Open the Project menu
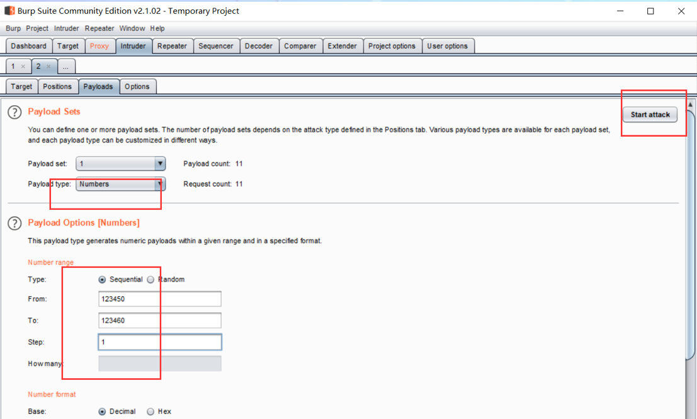 (37, 28)
